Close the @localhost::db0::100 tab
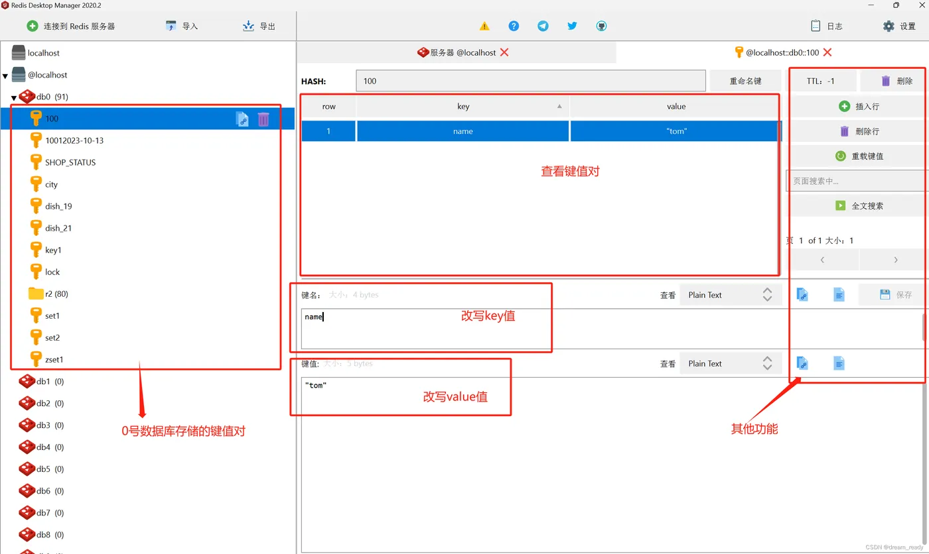Image resolution: width=929 pixels, height=554 pixels. (827, 52)
